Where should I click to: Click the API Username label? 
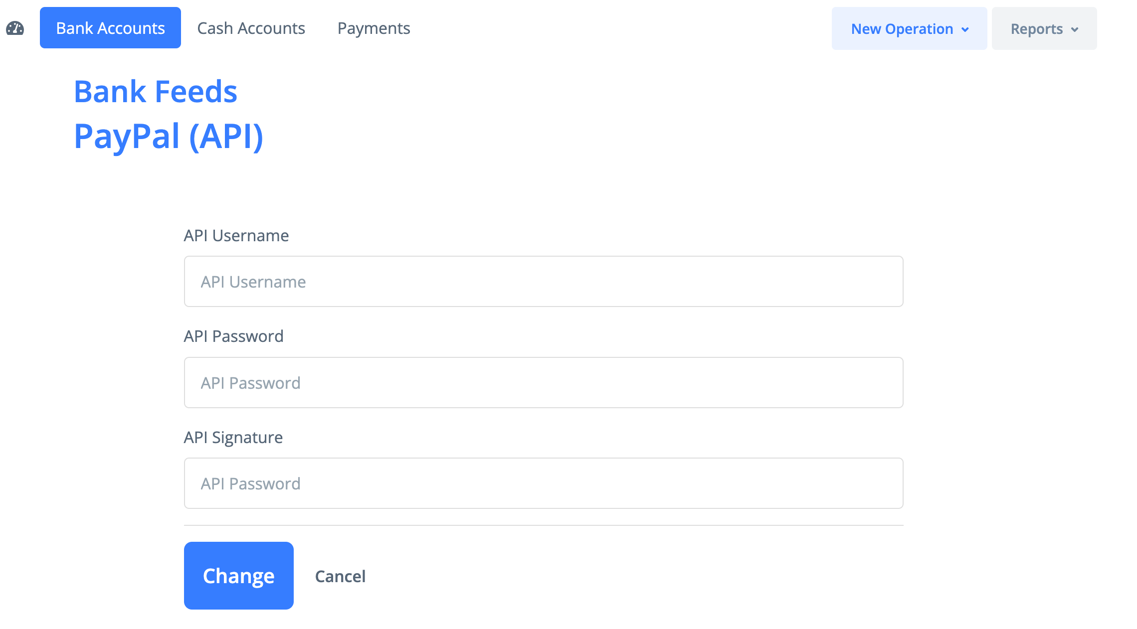pos(236,236)
